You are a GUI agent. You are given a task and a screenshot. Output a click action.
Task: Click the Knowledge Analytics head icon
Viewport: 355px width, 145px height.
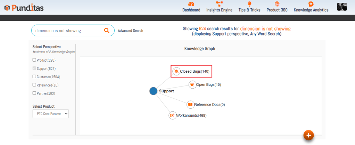pyautogui.click(x=311, y=4)
